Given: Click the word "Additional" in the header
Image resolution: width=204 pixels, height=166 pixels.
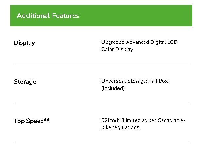Looking at the screenshot, I should click(33, 16).
